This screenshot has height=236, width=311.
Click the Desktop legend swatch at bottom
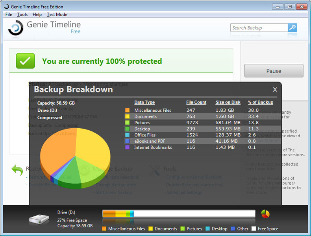207,229
